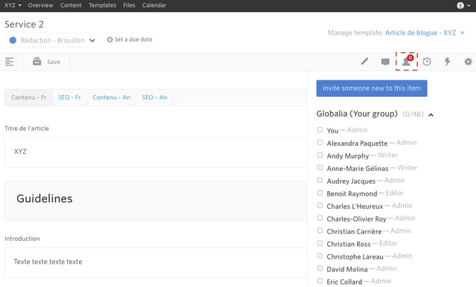
Task: Click the lightning bolt actions icon
Action: click(448, 62)
